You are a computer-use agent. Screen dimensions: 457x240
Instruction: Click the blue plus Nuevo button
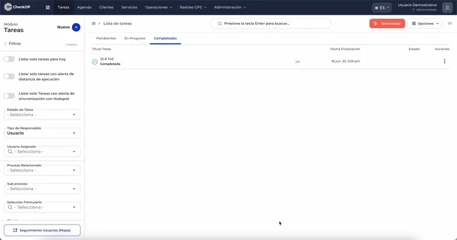click(x=76, y=27)
